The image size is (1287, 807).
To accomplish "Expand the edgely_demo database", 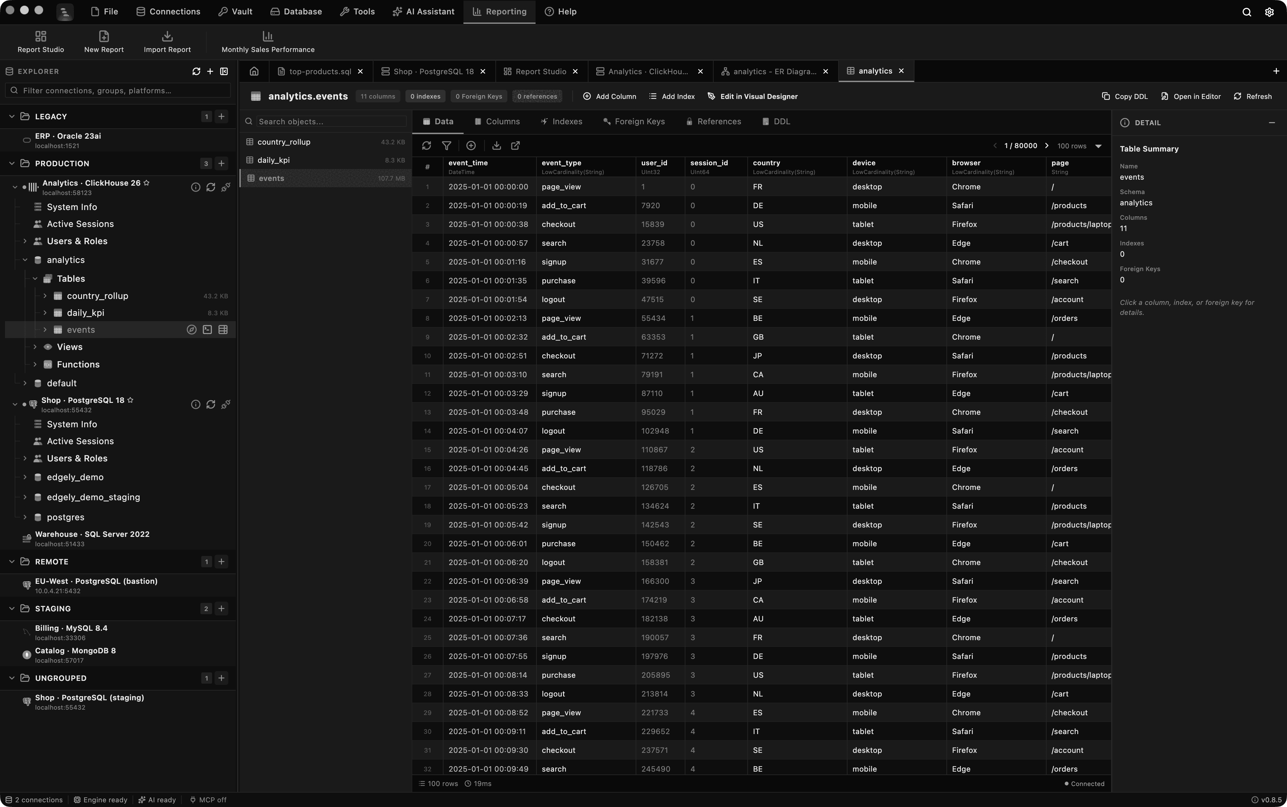I will click(24, 477).
